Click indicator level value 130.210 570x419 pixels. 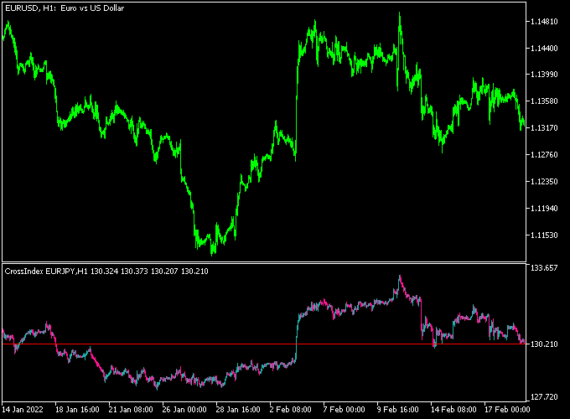(x=544, y=344)
